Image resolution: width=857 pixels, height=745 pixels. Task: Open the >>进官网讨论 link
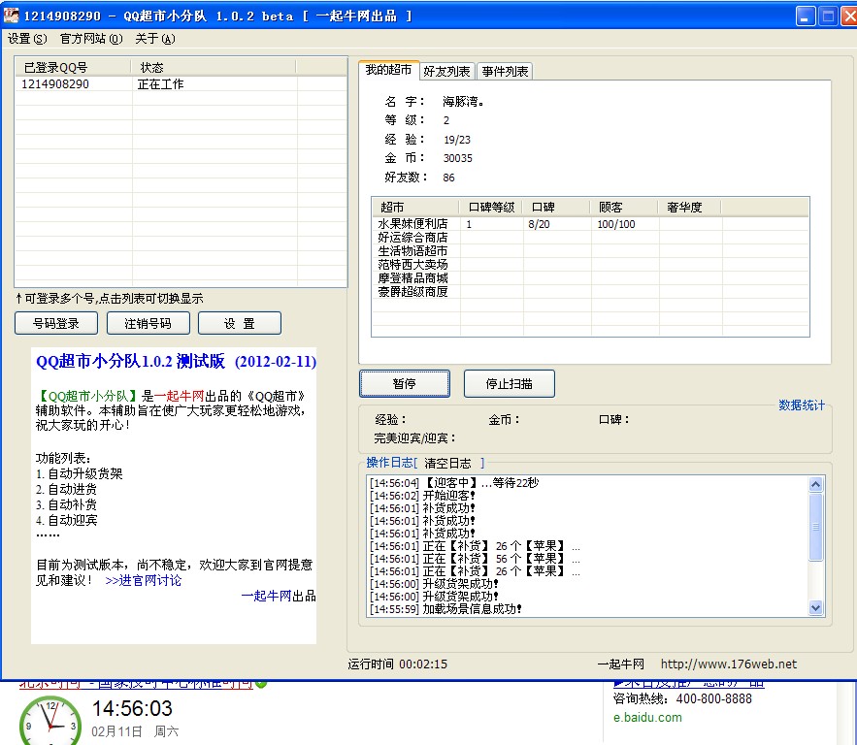pos(144,580)
